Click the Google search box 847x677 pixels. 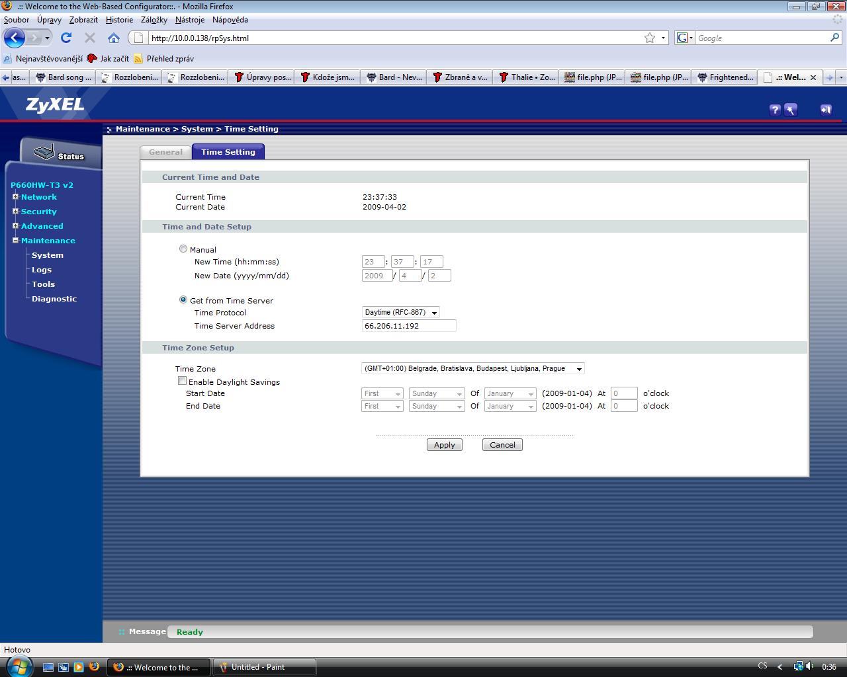761,38
